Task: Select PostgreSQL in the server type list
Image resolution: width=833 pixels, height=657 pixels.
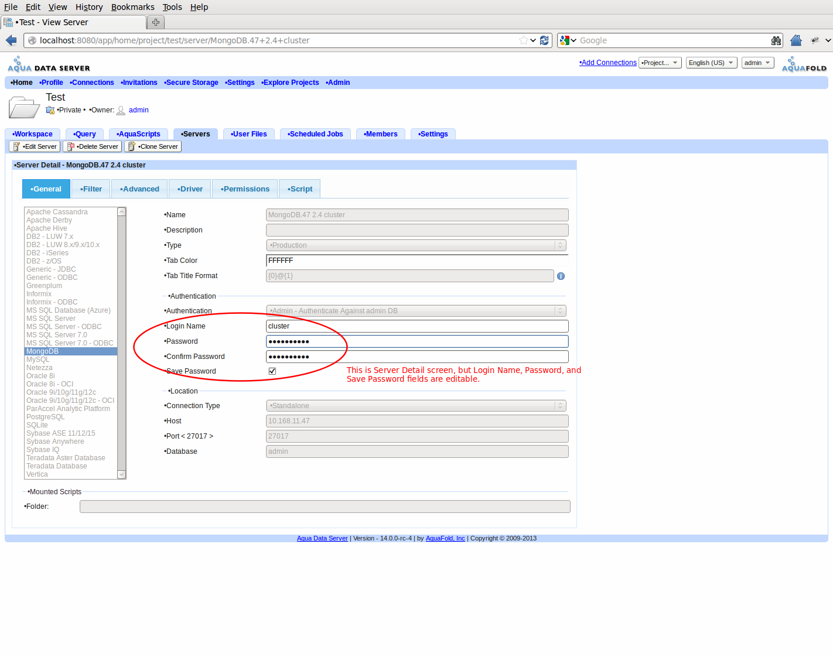Action: pos(71,417)
